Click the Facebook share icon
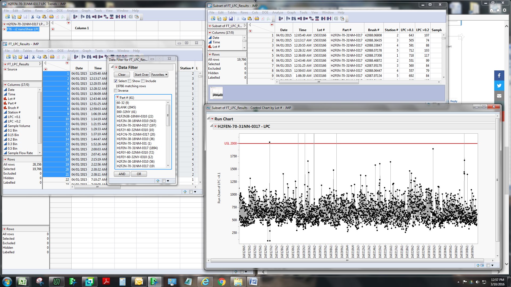 click(x=499, y=75)
